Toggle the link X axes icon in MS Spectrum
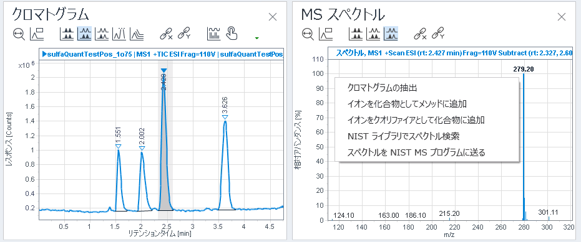This screenshot has width=581, height=242. click(420, 34)
